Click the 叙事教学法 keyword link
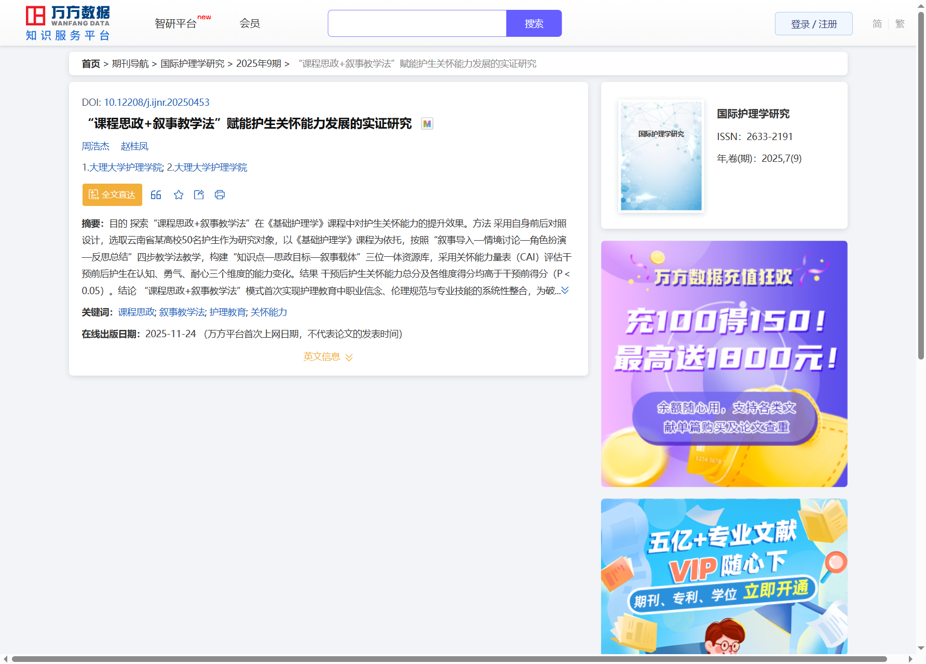 (x=182, y=312)
